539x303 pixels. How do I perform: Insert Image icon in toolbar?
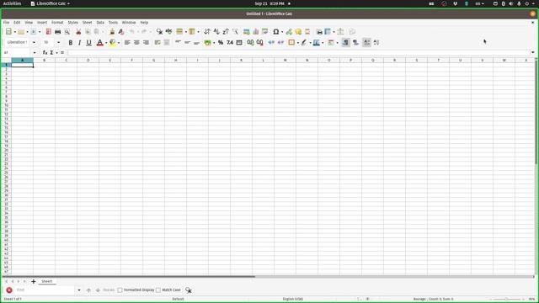tap(247, 32)
